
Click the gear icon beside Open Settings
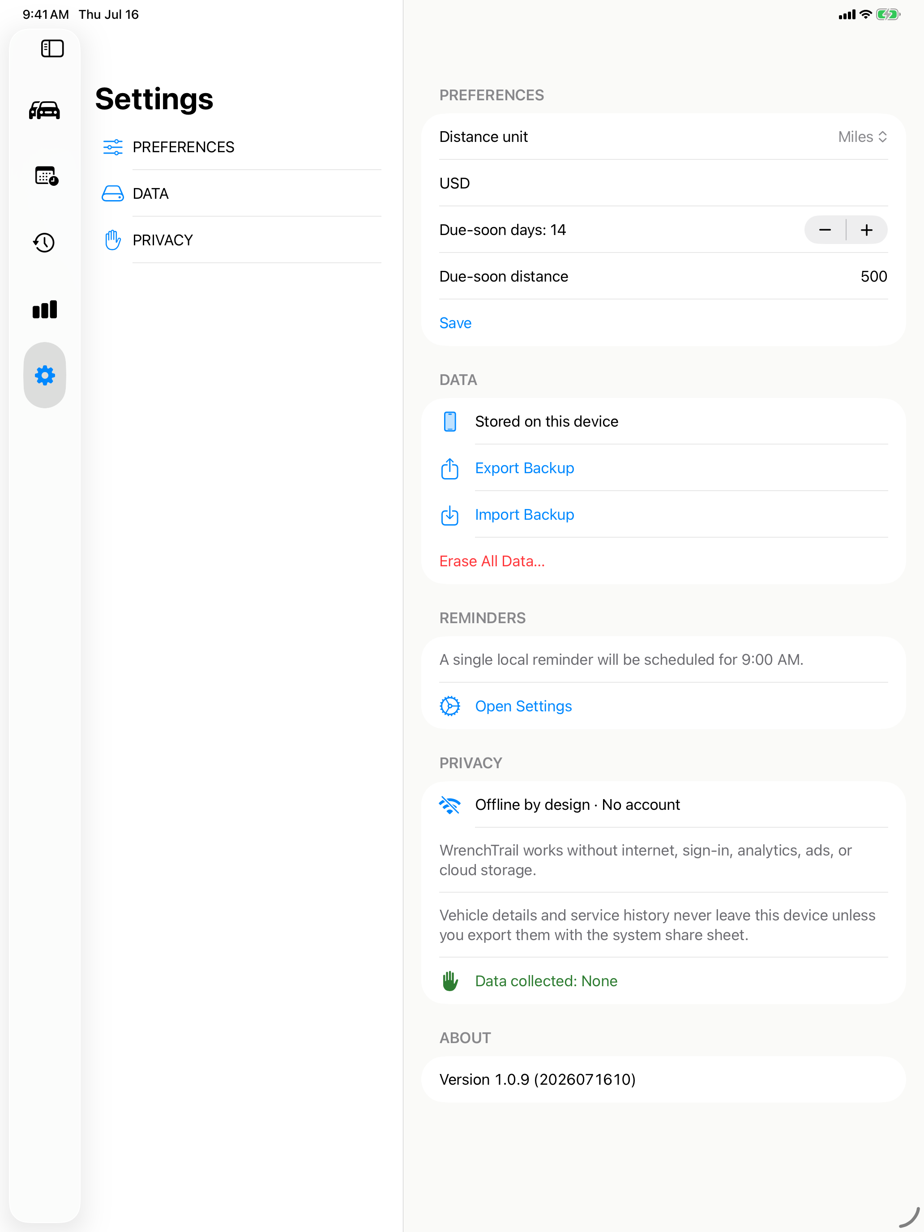[x=450, y=706]
